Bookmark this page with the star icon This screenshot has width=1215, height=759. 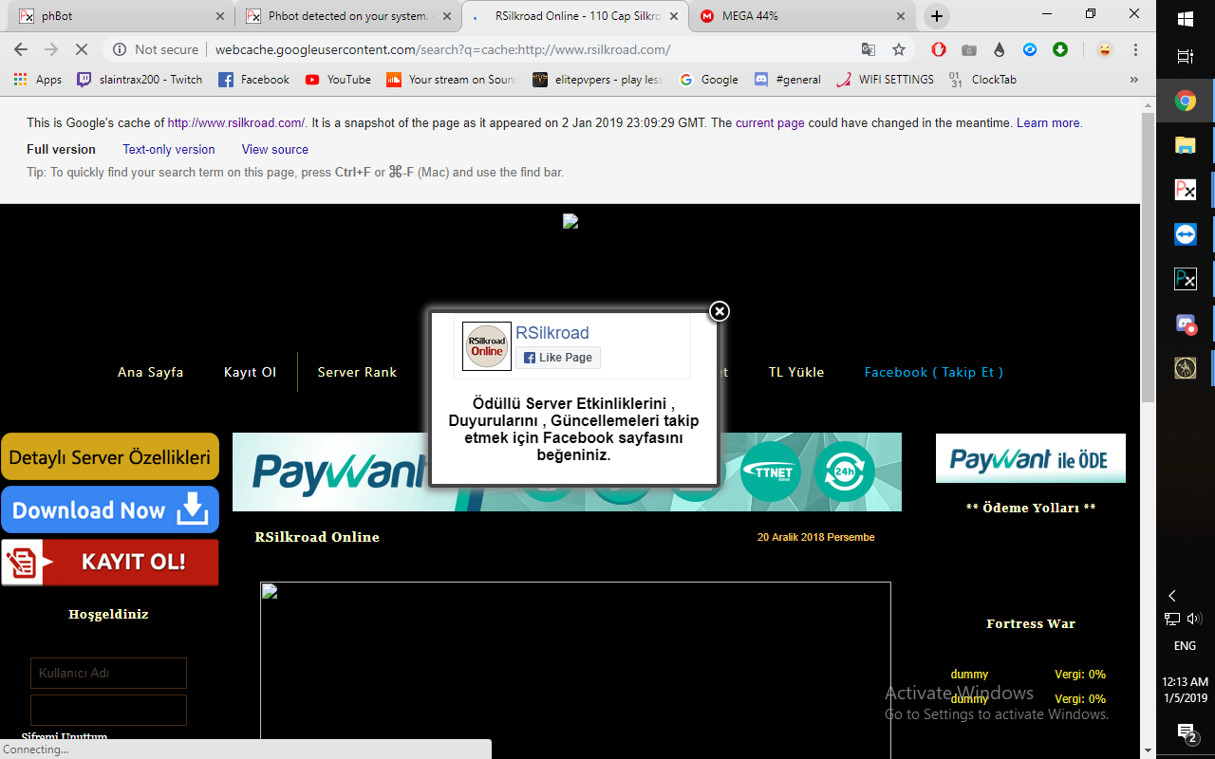tap(898, 49)
